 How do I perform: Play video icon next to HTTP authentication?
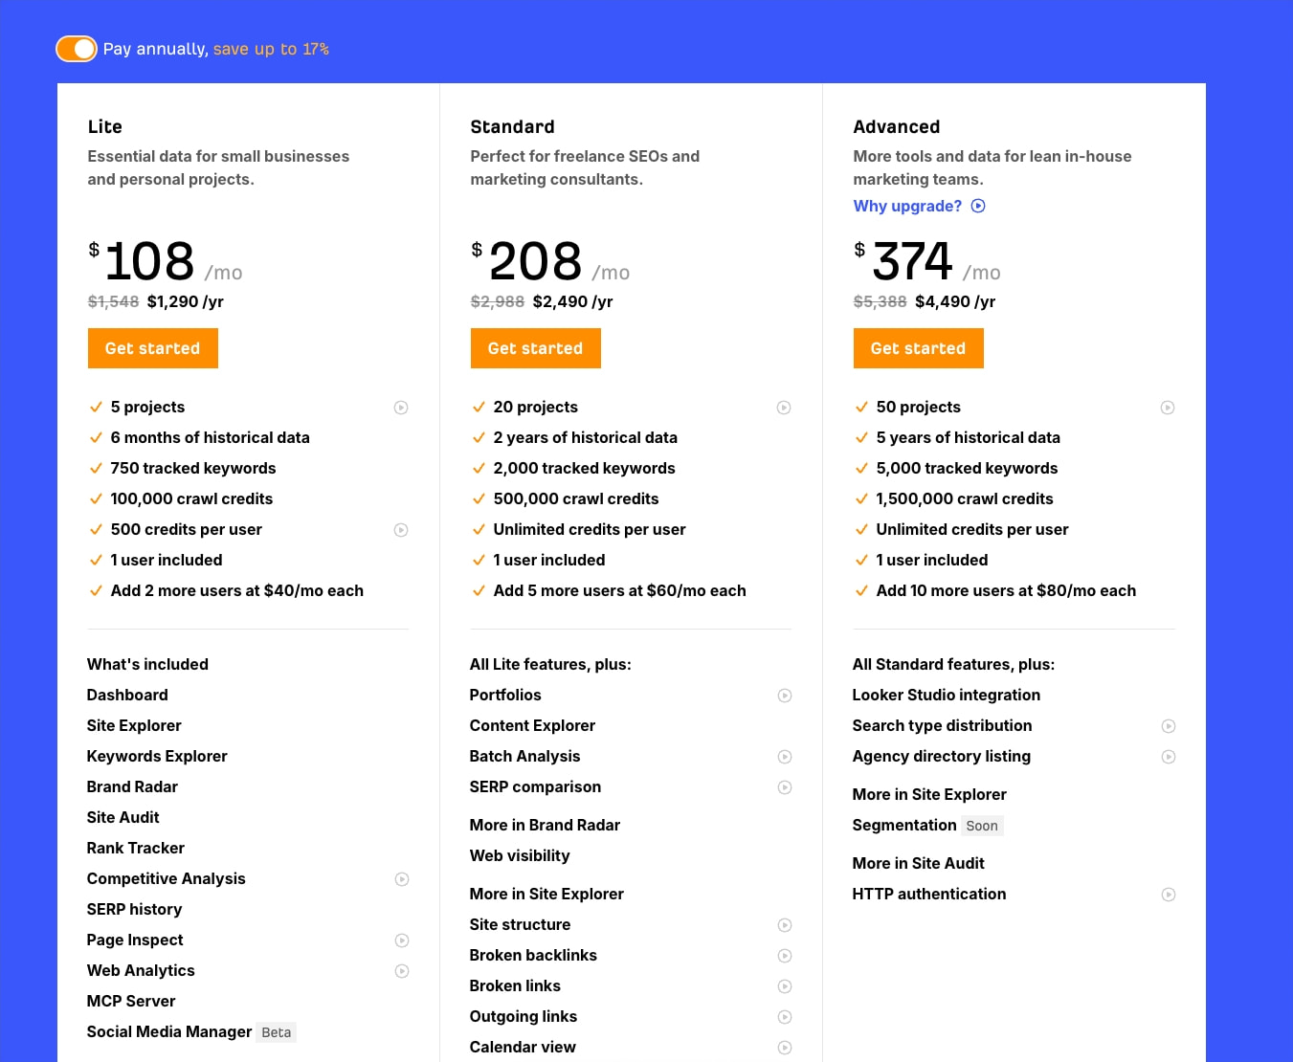[1169, 895]
